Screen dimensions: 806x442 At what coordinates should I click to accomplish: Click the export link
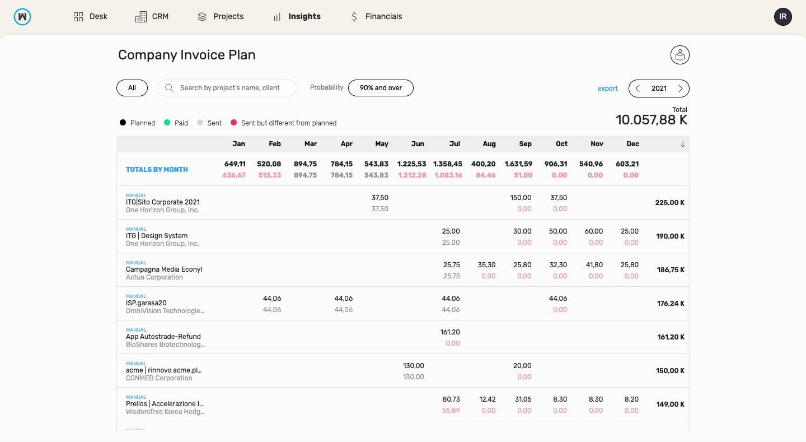tap(607, 89)
